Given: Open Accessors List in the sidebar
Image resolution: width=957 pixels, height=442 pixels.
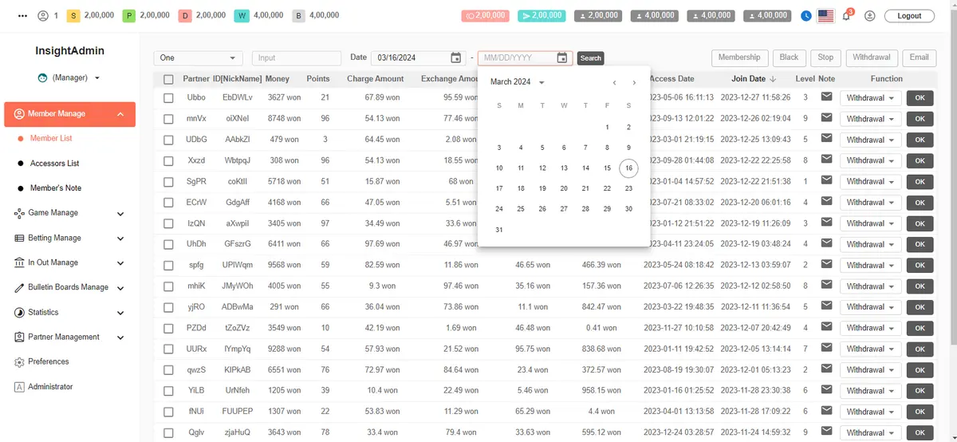Looking at the screenshot, I should (54, 164).
